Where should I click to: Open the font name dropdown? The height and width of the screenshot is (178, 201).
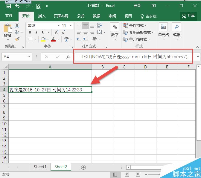[x=58, y=26]
